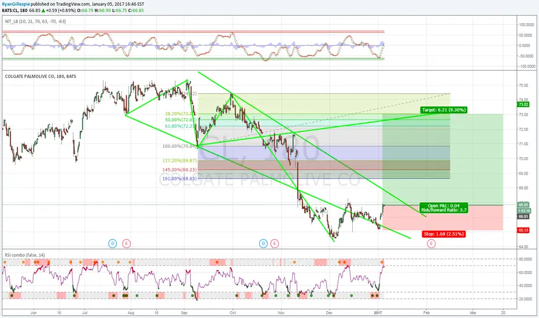The width and height of the screenshot is (539, 318).
Task: Click the 64.00 price scale label
Action: (x=523, y=246)
